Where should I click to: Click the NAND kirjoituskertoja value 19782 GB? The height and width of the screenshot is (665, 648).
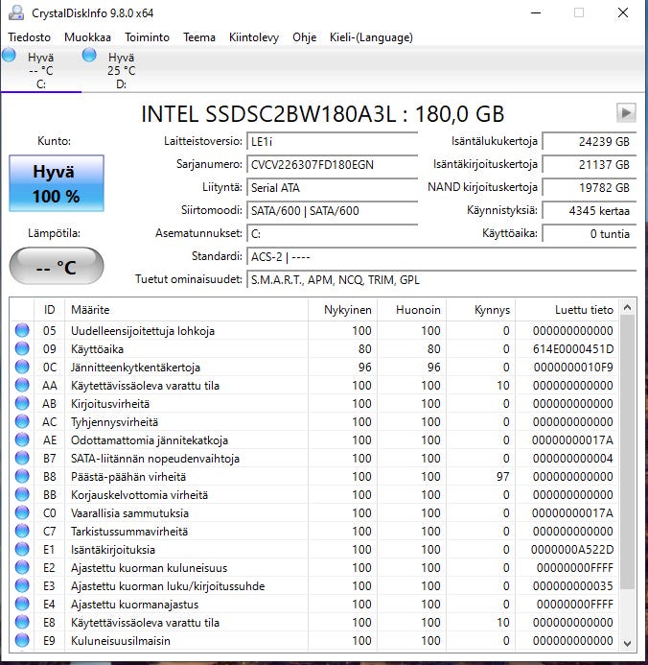pos(590,187)
